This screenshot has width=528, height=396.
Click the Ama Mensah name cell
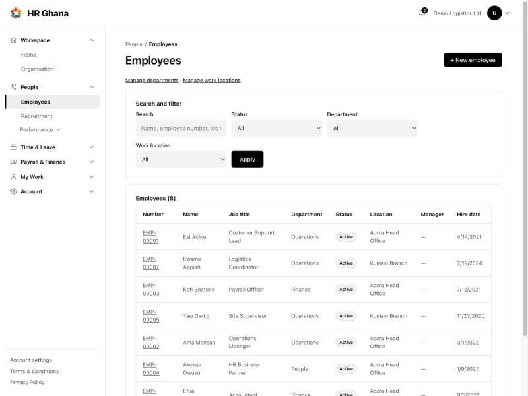pos(199,342)
